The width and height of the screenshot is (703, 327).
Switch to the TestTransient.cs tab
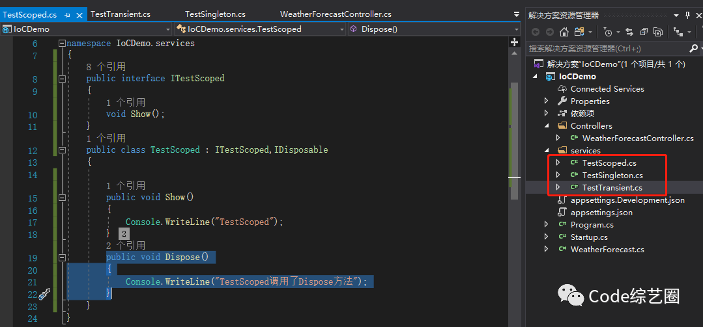coord(120,14)
